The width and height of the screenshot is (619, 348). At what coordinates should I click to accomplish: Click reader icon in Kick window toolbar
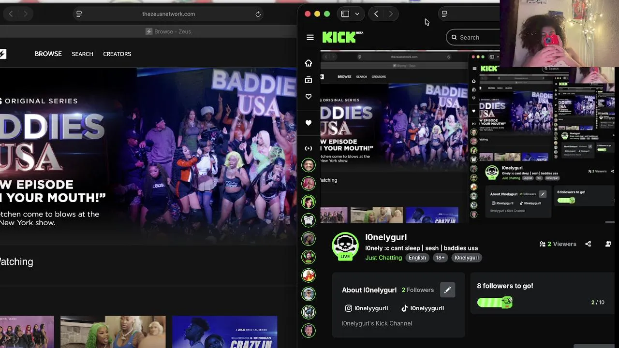[444, 14]
